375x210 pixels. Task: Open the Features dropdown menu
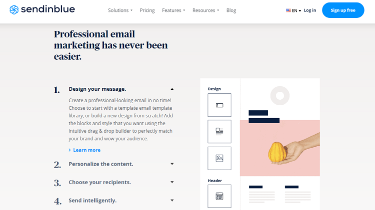[173, 10]
